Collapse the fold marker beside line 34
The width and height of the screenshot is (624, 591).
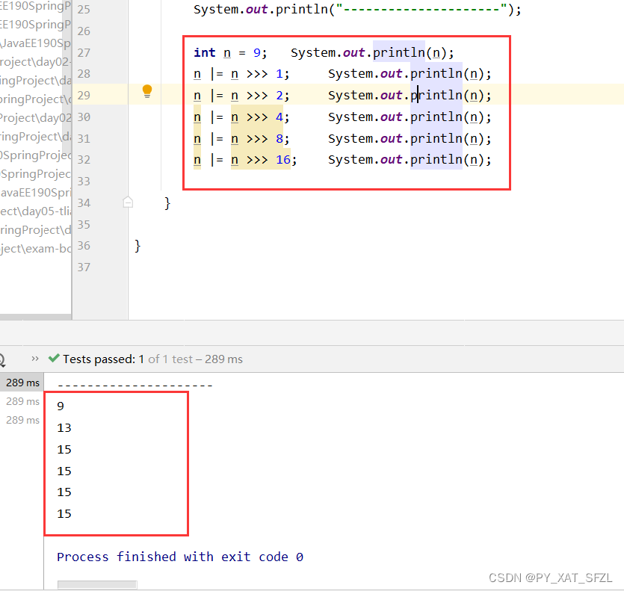tap(128, 202)
